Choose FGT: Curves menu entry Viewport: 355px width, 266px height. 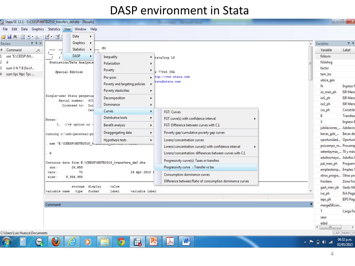(x=206, y=112)
